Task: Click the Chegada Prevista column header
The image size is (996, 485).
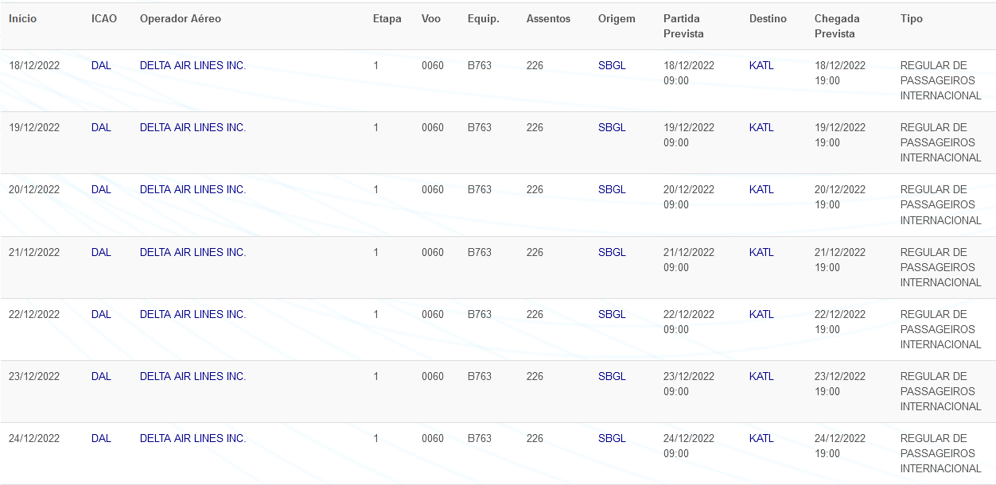Action: click(837, 26)
